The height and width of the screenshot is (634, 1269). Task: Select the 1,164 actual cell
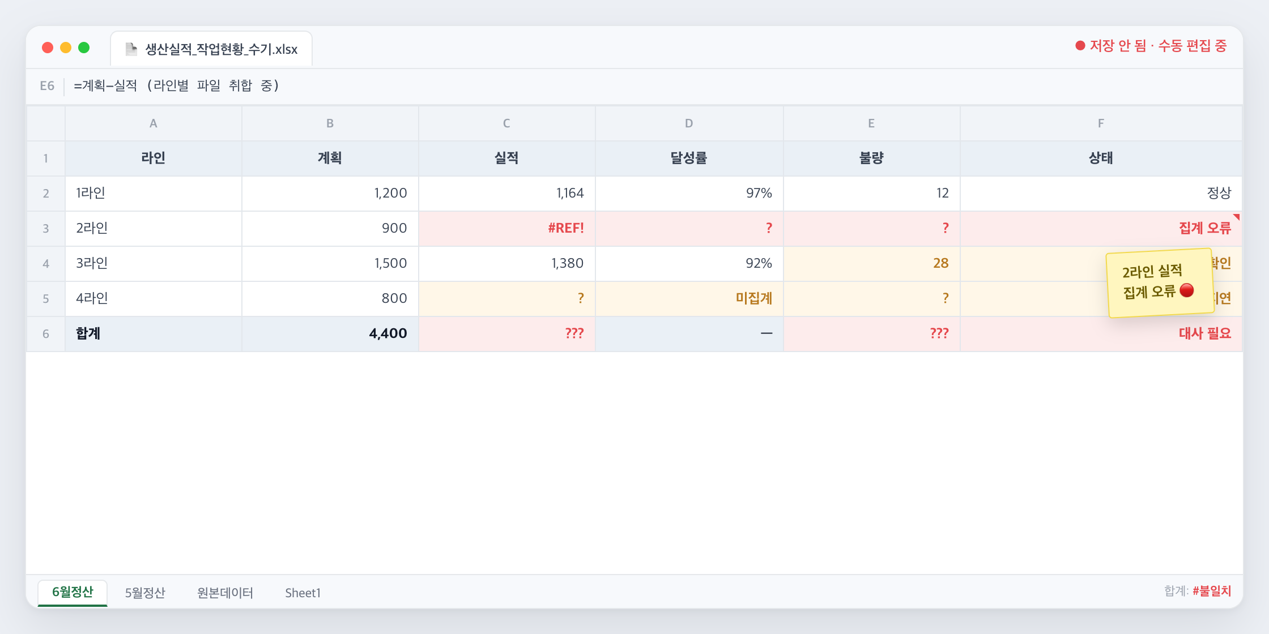(x=507, y=194)
